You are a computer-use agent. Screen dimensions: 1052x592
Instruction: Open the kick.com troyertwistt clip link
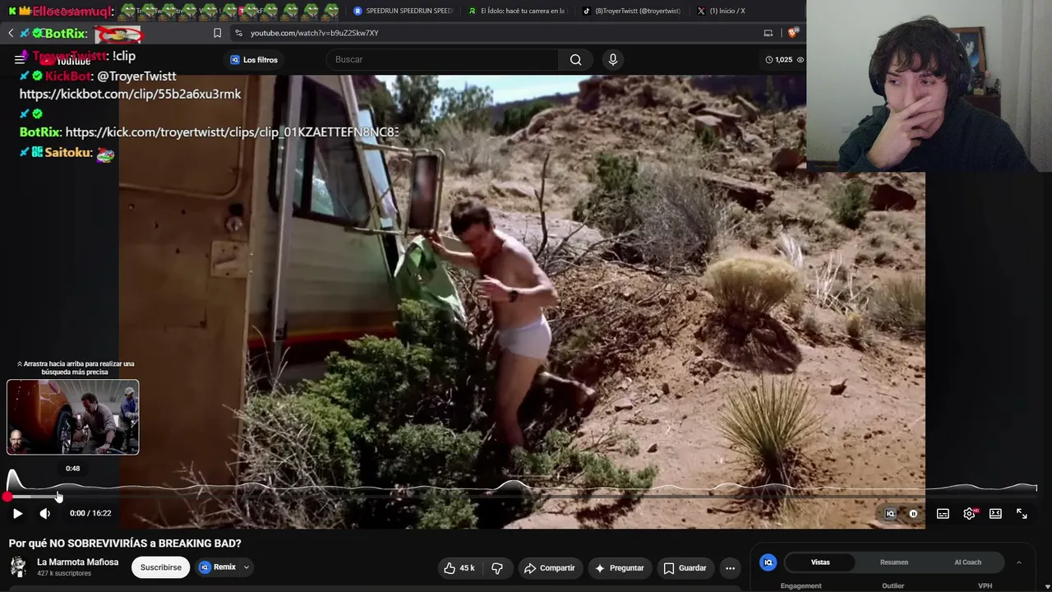(x=232, y=132)
